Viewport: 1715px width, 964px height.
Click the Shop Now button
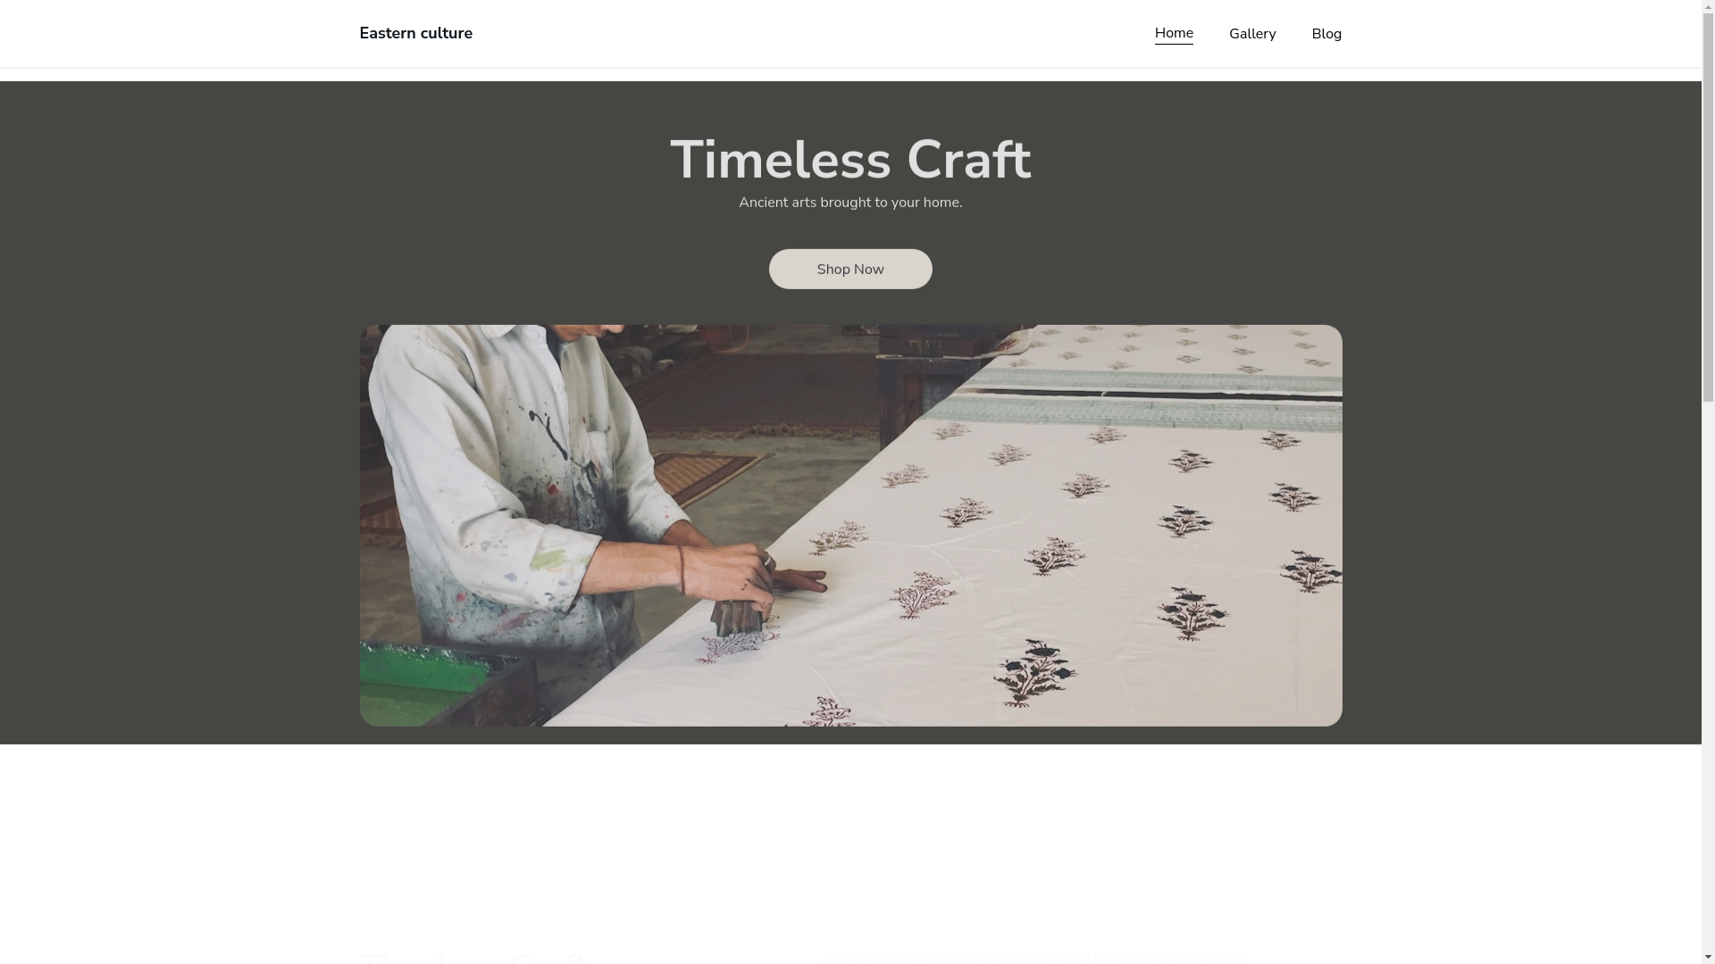[850, 269]
